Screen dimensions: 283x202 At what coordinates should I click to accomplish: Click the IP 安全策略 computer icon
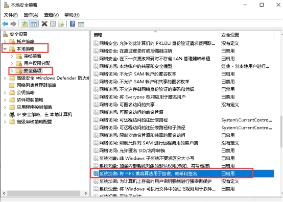pos(12,115)
